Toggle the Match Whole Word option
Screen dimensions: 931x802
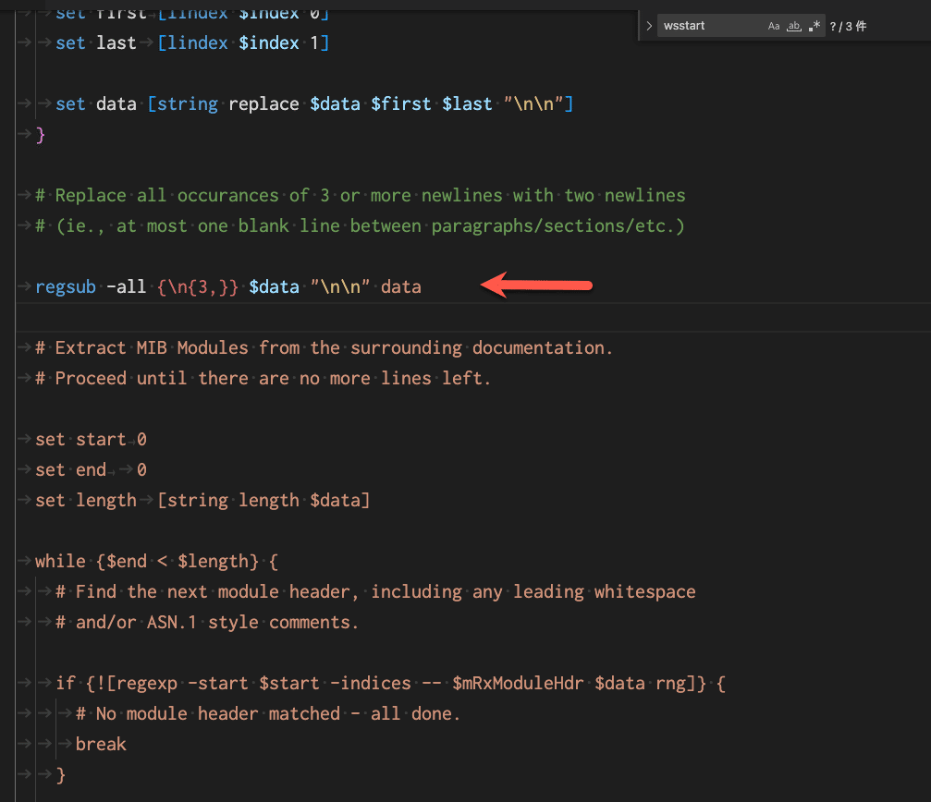click(x=793, y=25)
